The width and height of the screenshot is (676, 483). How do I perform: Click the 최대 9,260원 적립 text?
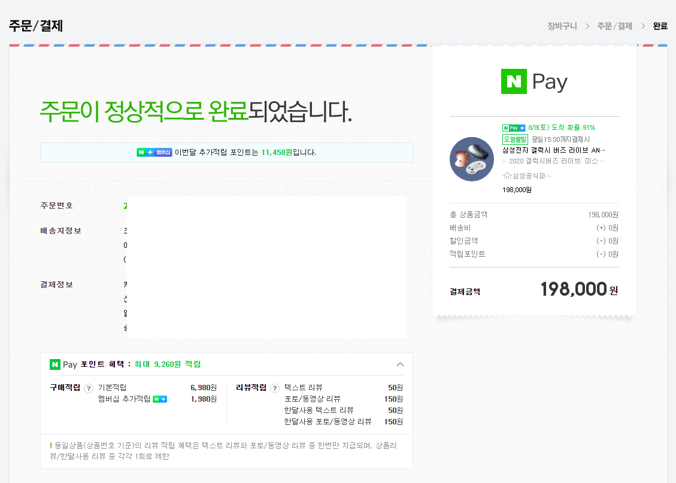(167, 364)
